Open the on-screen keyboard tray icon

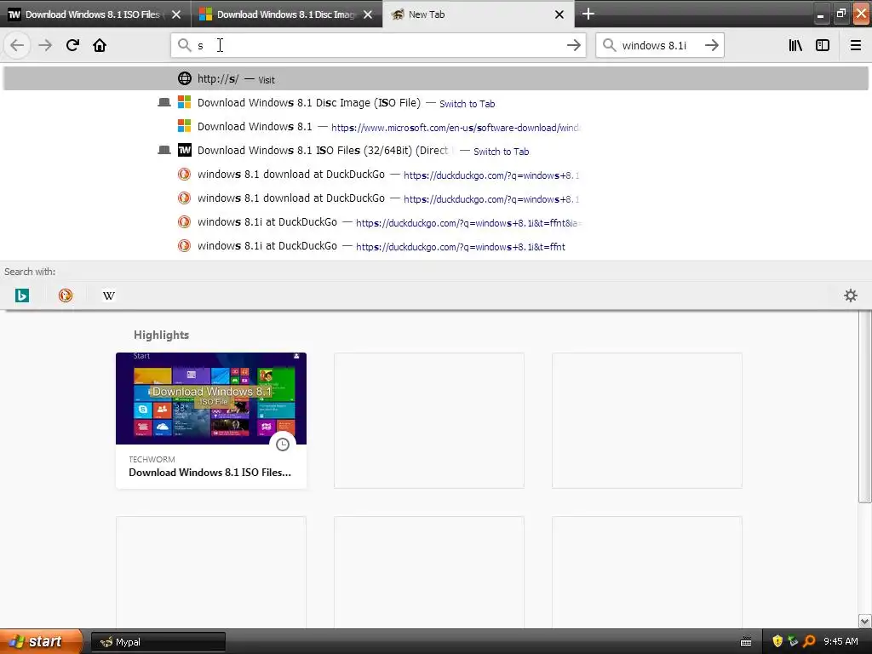click(746, 642)
